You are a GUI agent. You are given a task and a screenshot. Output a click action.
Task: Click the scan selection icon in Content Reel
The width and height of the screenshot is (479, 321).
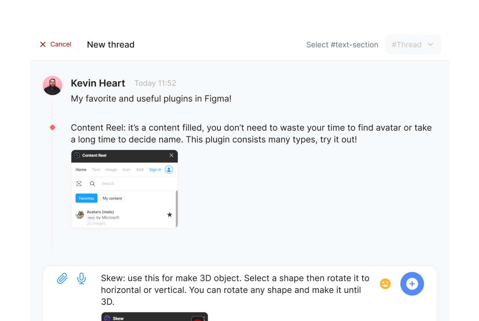79,184
